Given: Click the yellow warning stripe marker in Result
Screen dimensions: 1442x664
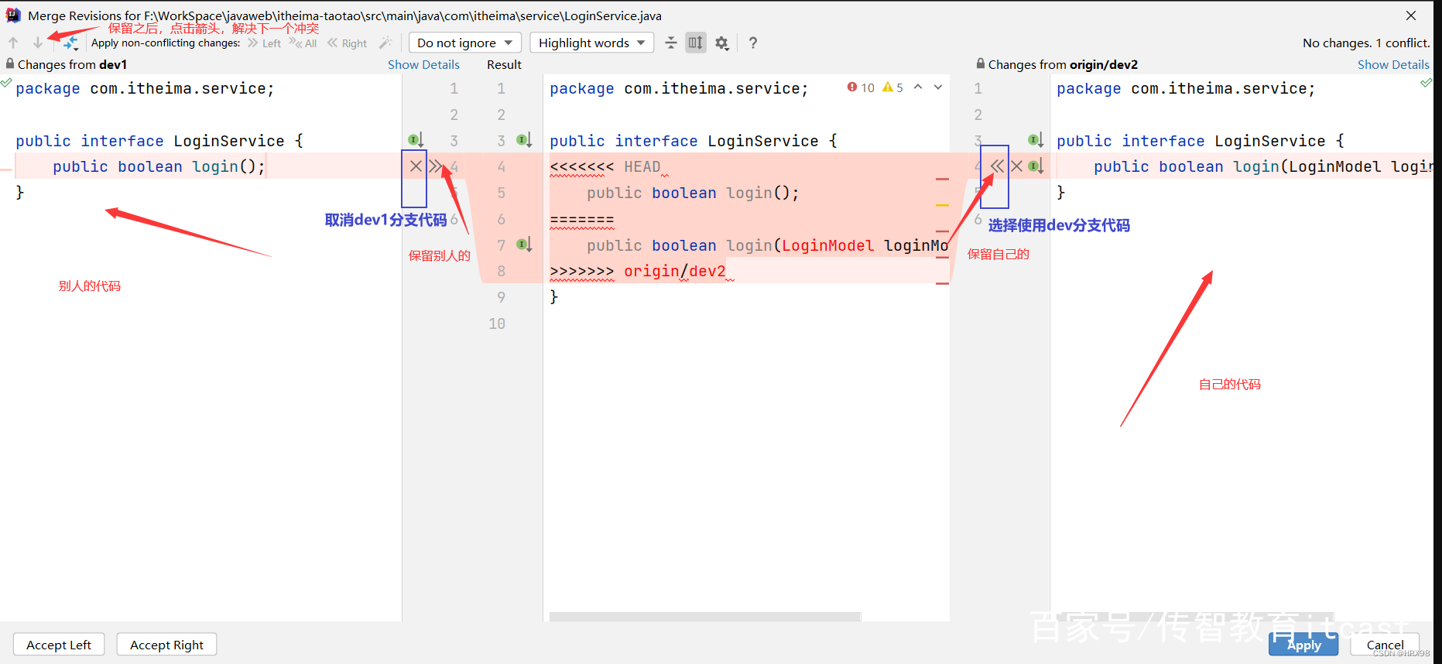Looking at the screenshot, I should [942, 205].
